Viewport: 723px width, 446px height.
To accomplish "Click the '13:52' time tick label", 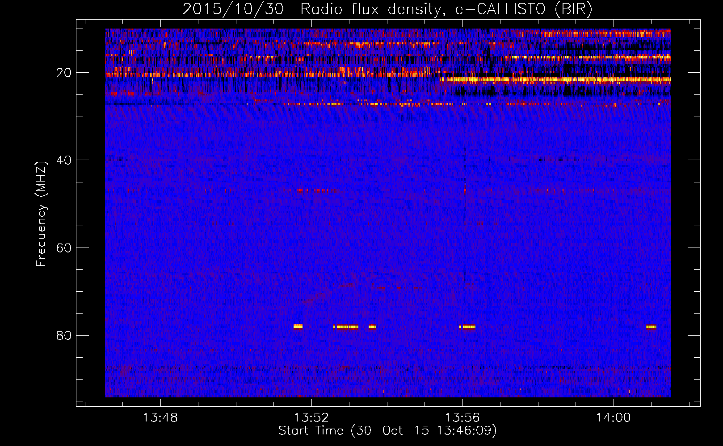I will point(311,418).
